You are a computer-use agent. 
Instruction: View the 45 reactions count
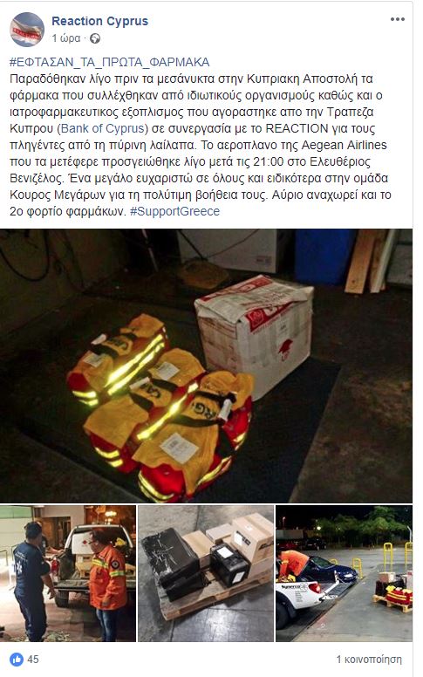coord(33,660)
